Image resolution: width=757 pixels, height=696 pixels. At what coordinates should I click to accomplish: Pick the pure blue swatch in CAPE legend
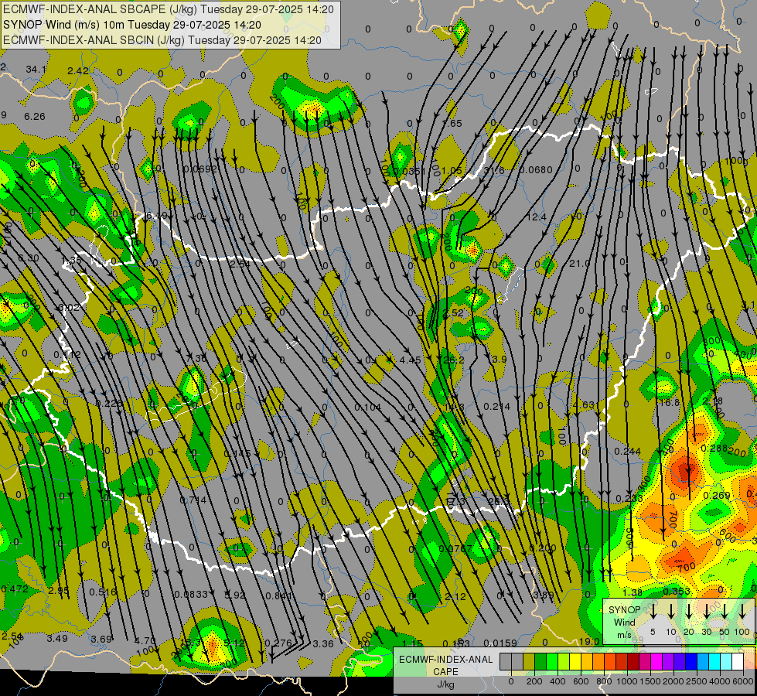click(691, 661)
